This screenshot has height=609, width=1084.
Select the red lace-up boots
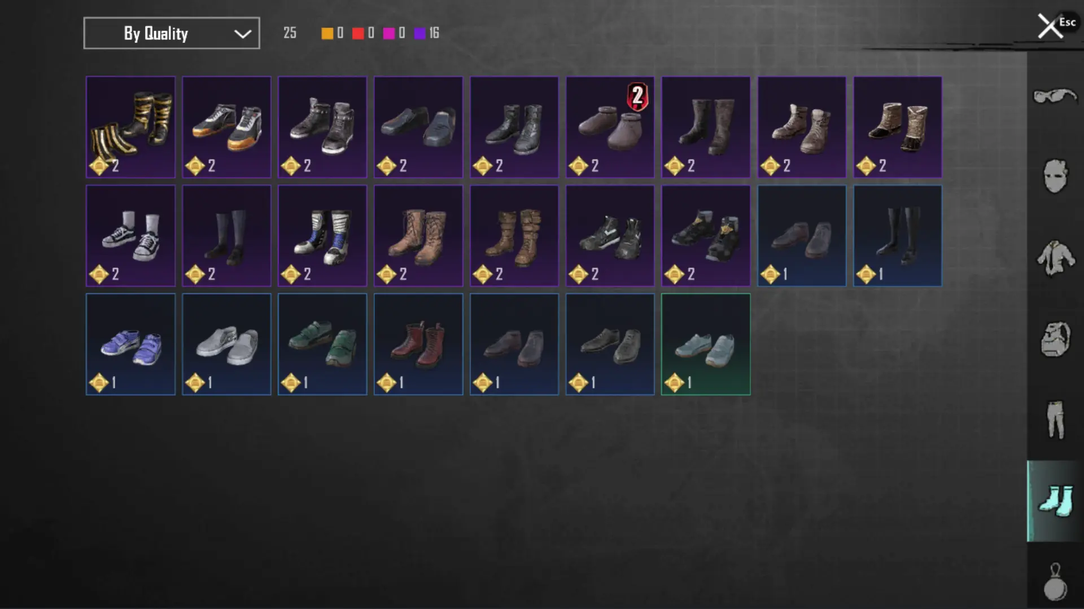click(x=418, y=344)
